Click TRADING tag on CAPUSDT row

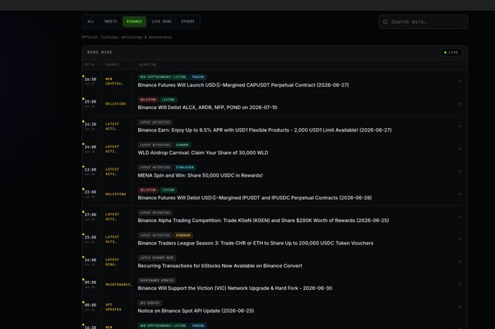point(198,77)
